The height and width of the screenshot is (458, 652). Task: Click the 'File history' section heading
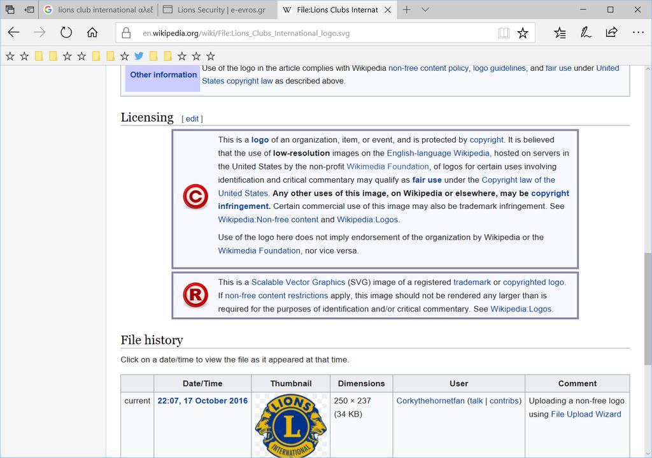pyautogui.click(x=152, y=340)
